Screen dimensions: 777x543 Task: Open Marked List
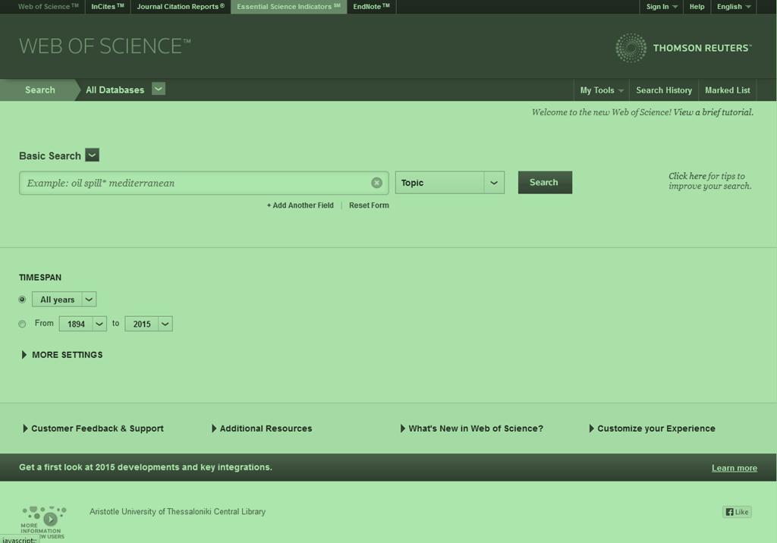[x=728, y=90]
